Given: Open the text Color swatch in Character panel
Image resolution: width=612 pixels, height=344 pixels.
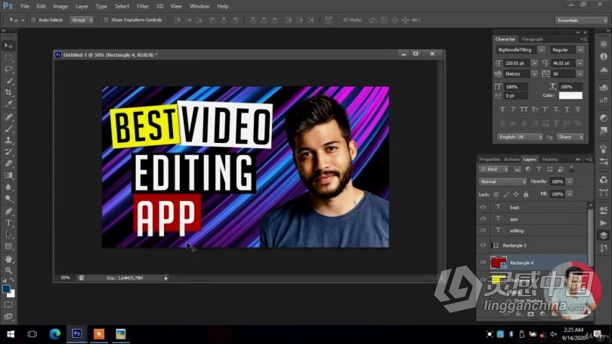Looking at the screenshot, I should click(x=570, y=96).
